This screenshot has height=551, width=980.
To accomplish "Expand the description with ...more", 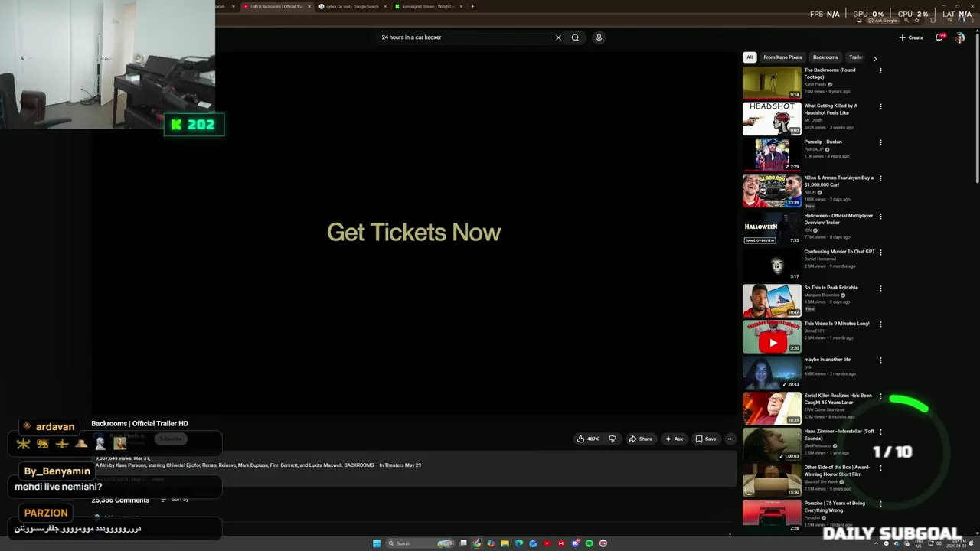I will coord(157,479).
